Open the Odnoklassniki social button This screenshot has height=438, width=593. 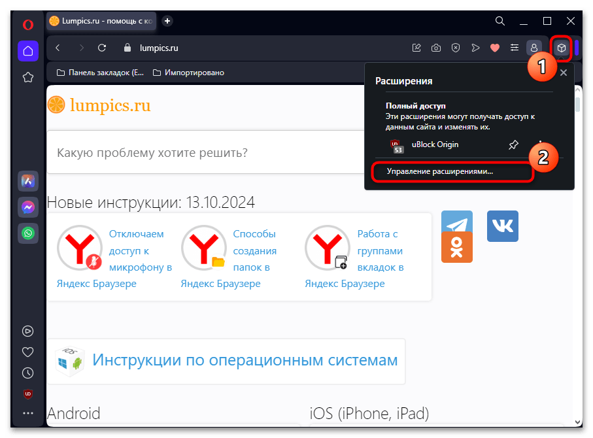point(457,247)
